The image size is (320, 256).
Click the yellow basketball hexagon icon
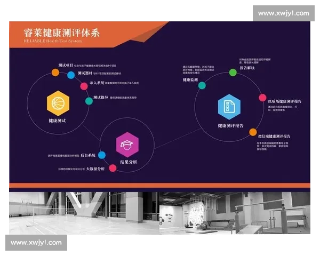(58, 103)
